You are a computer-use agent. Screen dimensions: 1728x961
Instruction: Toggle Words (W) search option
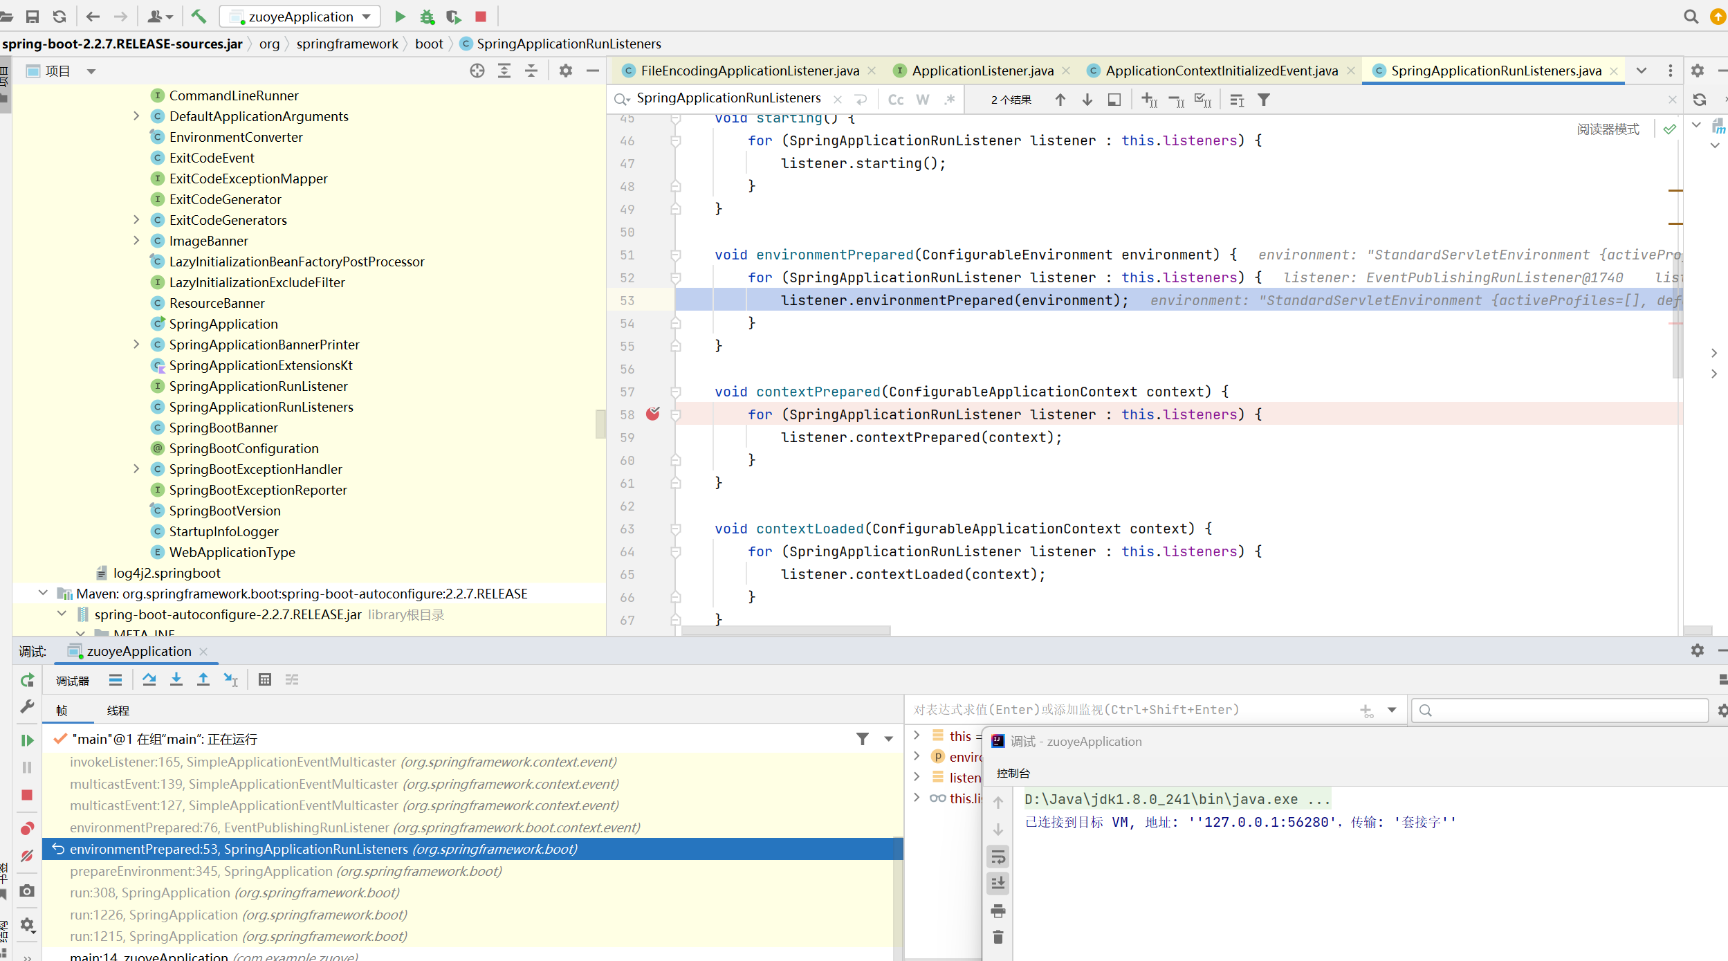point(923,100)
